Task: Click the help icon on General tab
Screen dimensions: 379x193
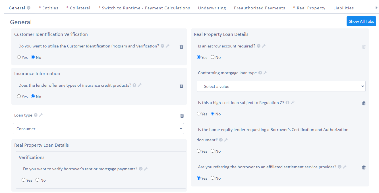Action: click(x=28, y=8)
